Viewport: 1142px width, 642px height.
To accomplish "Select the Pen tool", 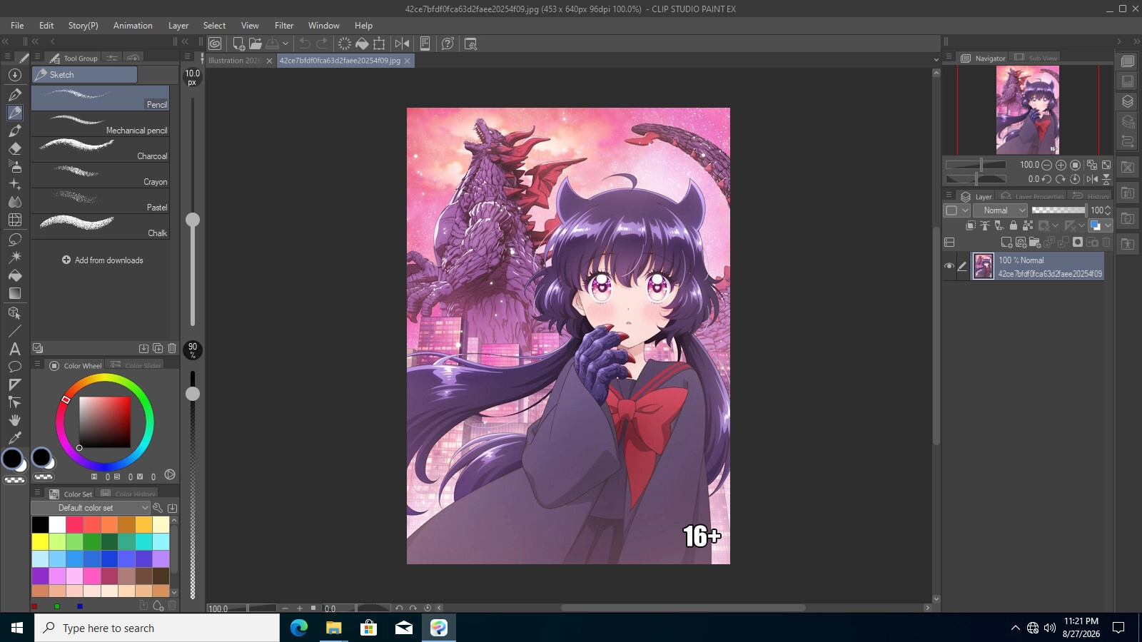I will [14, 94].
